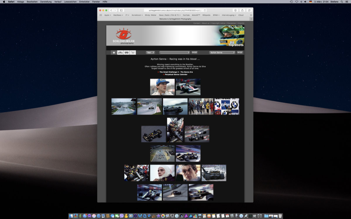Click the Perpetual Senna Calendar link

coord(176,74)
